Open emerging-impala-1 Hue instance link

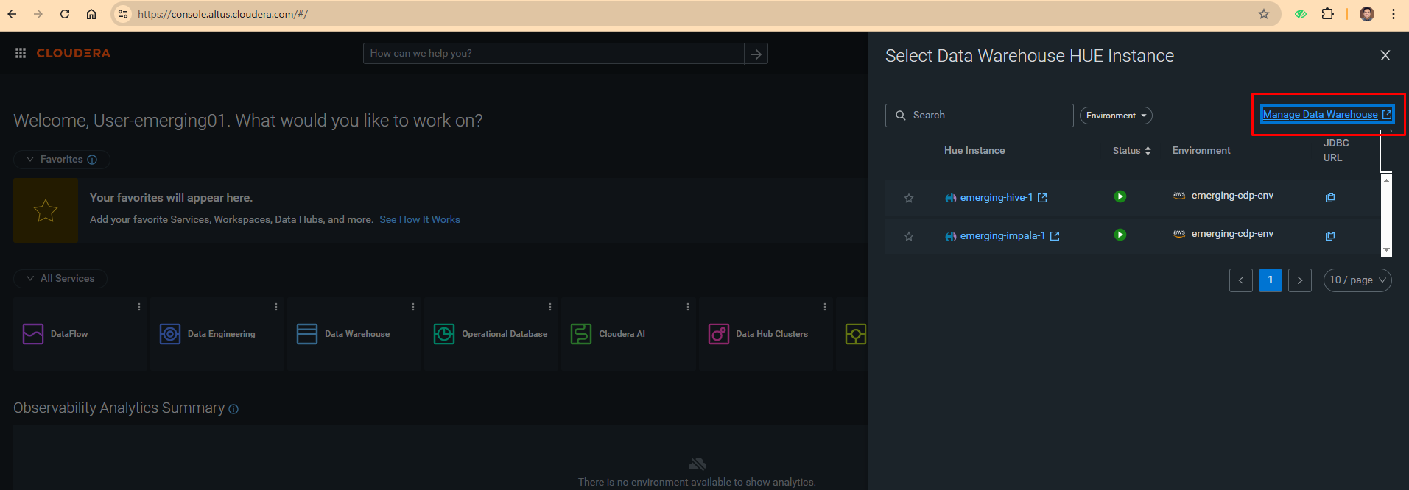click(x=1002, y=236)
